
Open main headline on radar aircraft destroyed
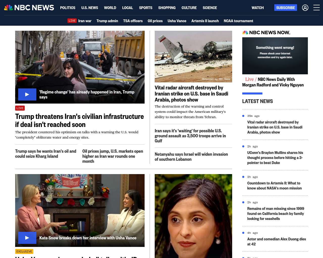(191, 94)
